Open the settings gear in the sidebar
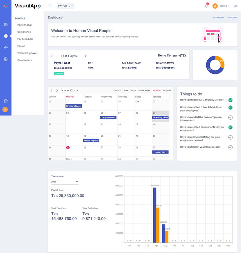 click(x=6, y=59)
